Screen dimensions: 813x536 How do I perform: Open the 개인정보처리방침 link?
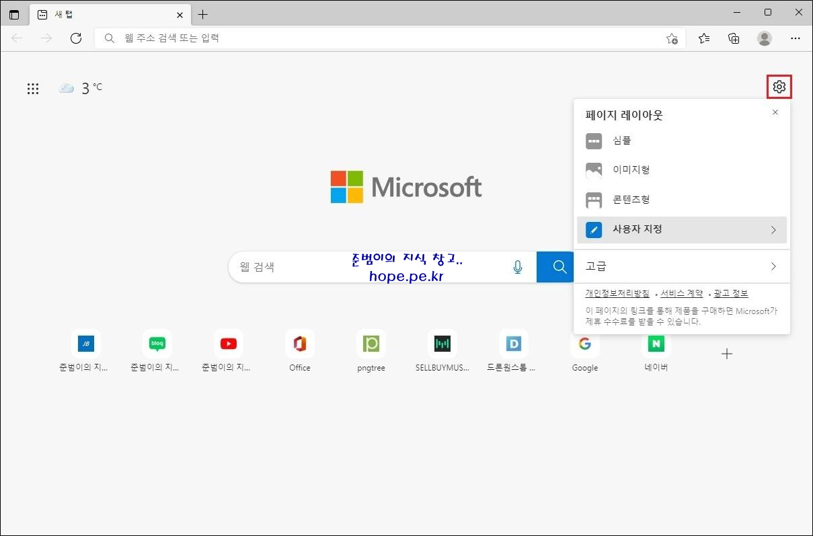pos(617,294)
